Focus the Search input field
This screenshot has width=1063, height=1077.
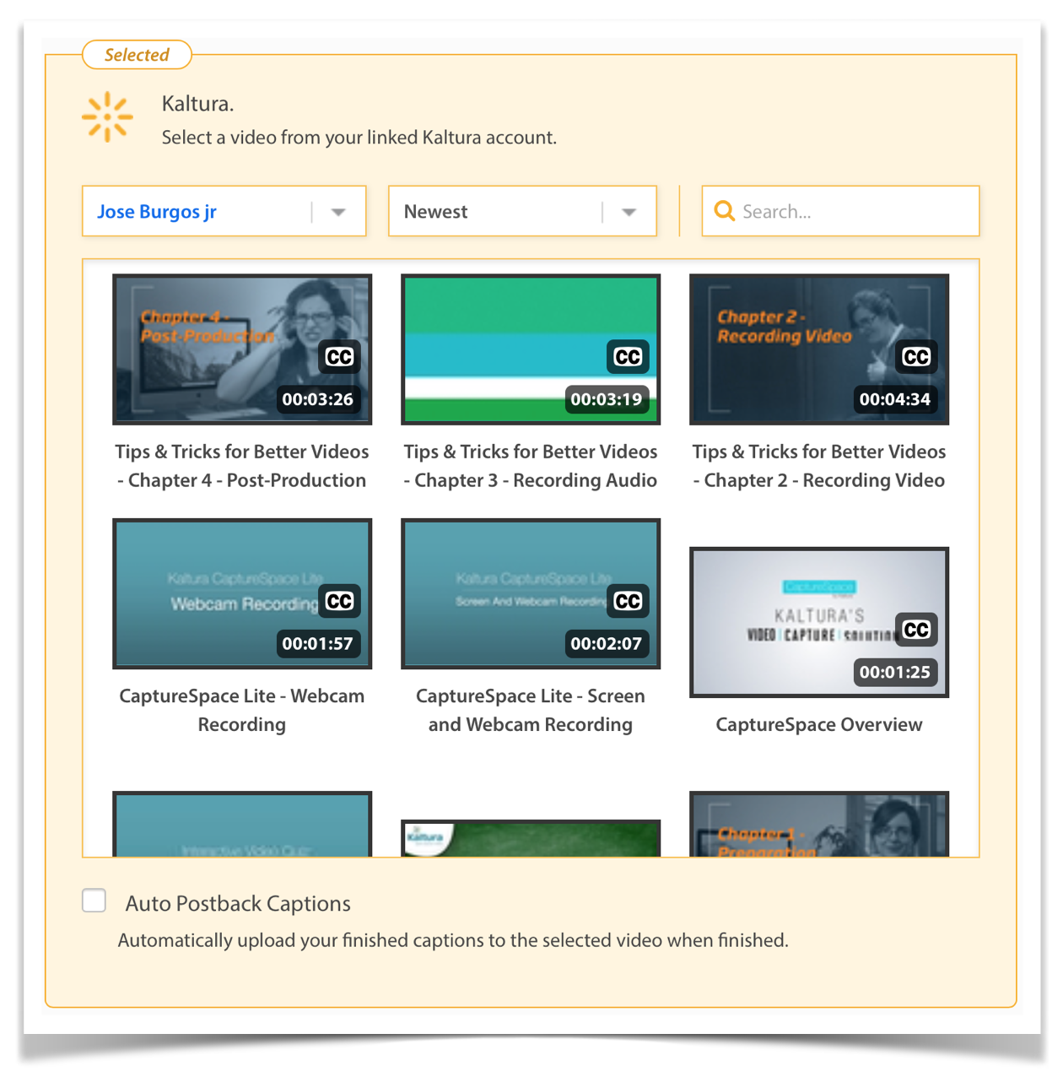click(840, 211)
